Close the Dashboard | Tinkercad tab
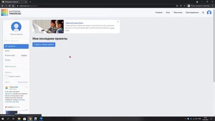The image size is (215, 121). pos(26,2)
